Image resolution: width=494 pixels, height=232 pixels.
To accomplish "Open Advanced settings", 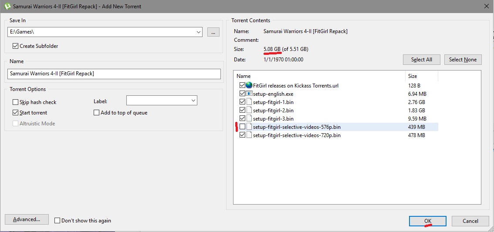I will pyautogui.click(x=27, y=219).
